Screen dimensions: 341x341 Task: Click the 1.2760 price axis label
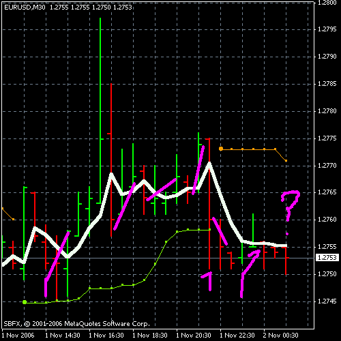tap(327, 220)
